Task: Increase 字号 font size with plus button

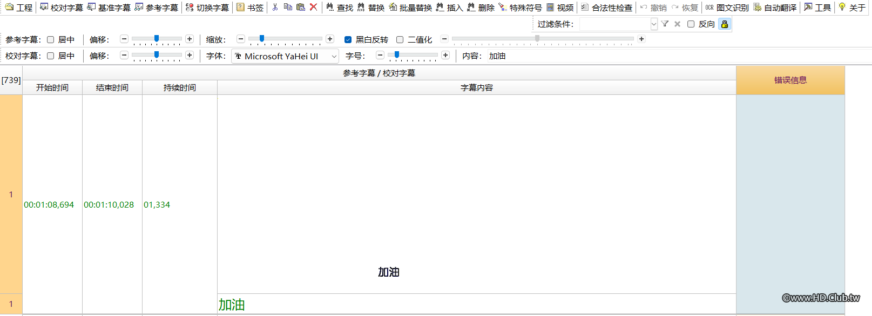Action: 445,55
